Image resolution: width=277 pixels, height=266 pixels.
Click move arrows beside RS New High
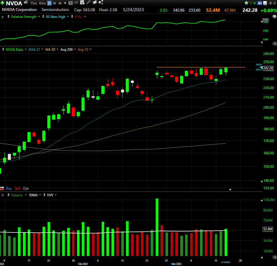pos(43,17)
